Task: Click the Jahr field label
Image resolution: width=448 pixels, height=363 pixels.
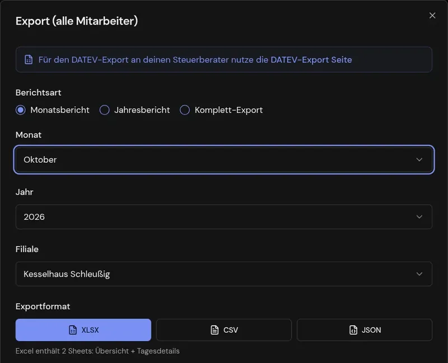Action: 24,192
